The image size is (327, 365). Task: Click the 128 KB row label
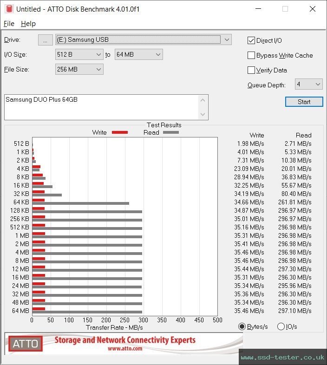[x=20, y=210]
